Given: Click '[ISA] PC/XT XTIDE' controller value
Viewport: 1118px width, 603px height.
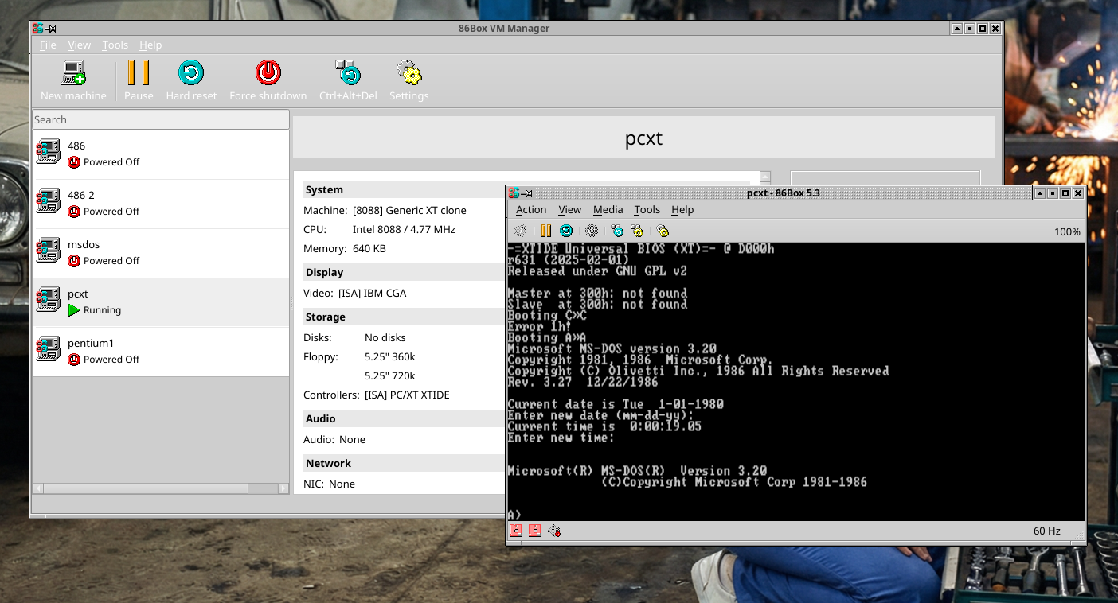Looking at the screenshot, I should (x=407, y=395).
